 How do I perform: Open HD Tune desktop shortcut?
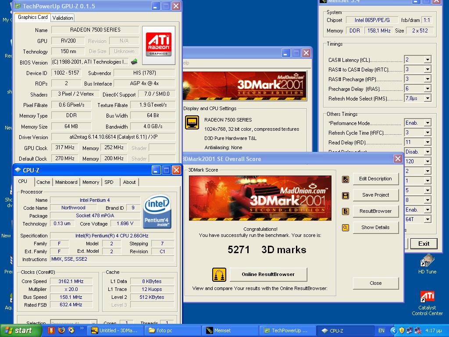427,264
